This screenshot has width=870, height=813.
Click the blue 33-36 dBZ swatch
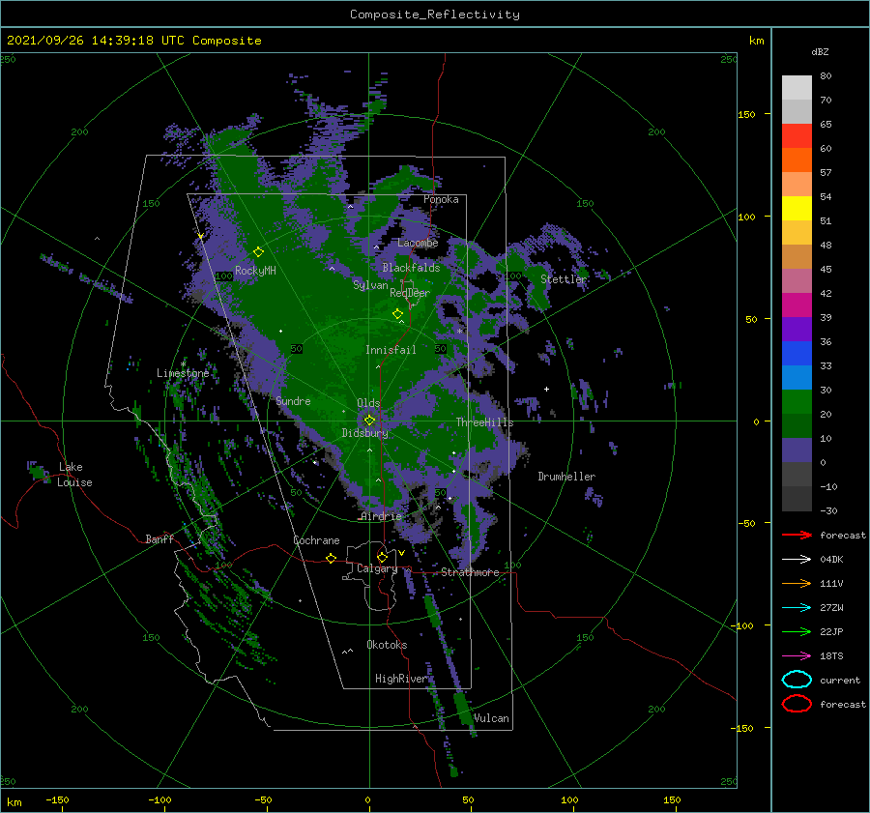pyautogui.click(x=797, y=354)
